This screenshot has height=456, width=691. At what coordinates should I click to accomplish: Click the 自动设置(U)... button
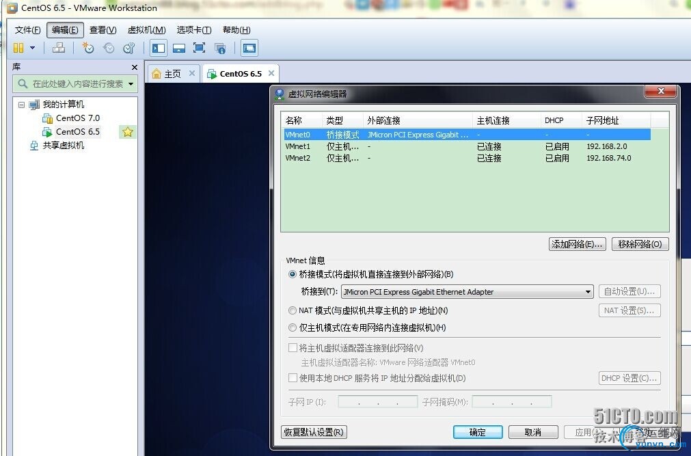coord(629,291)
